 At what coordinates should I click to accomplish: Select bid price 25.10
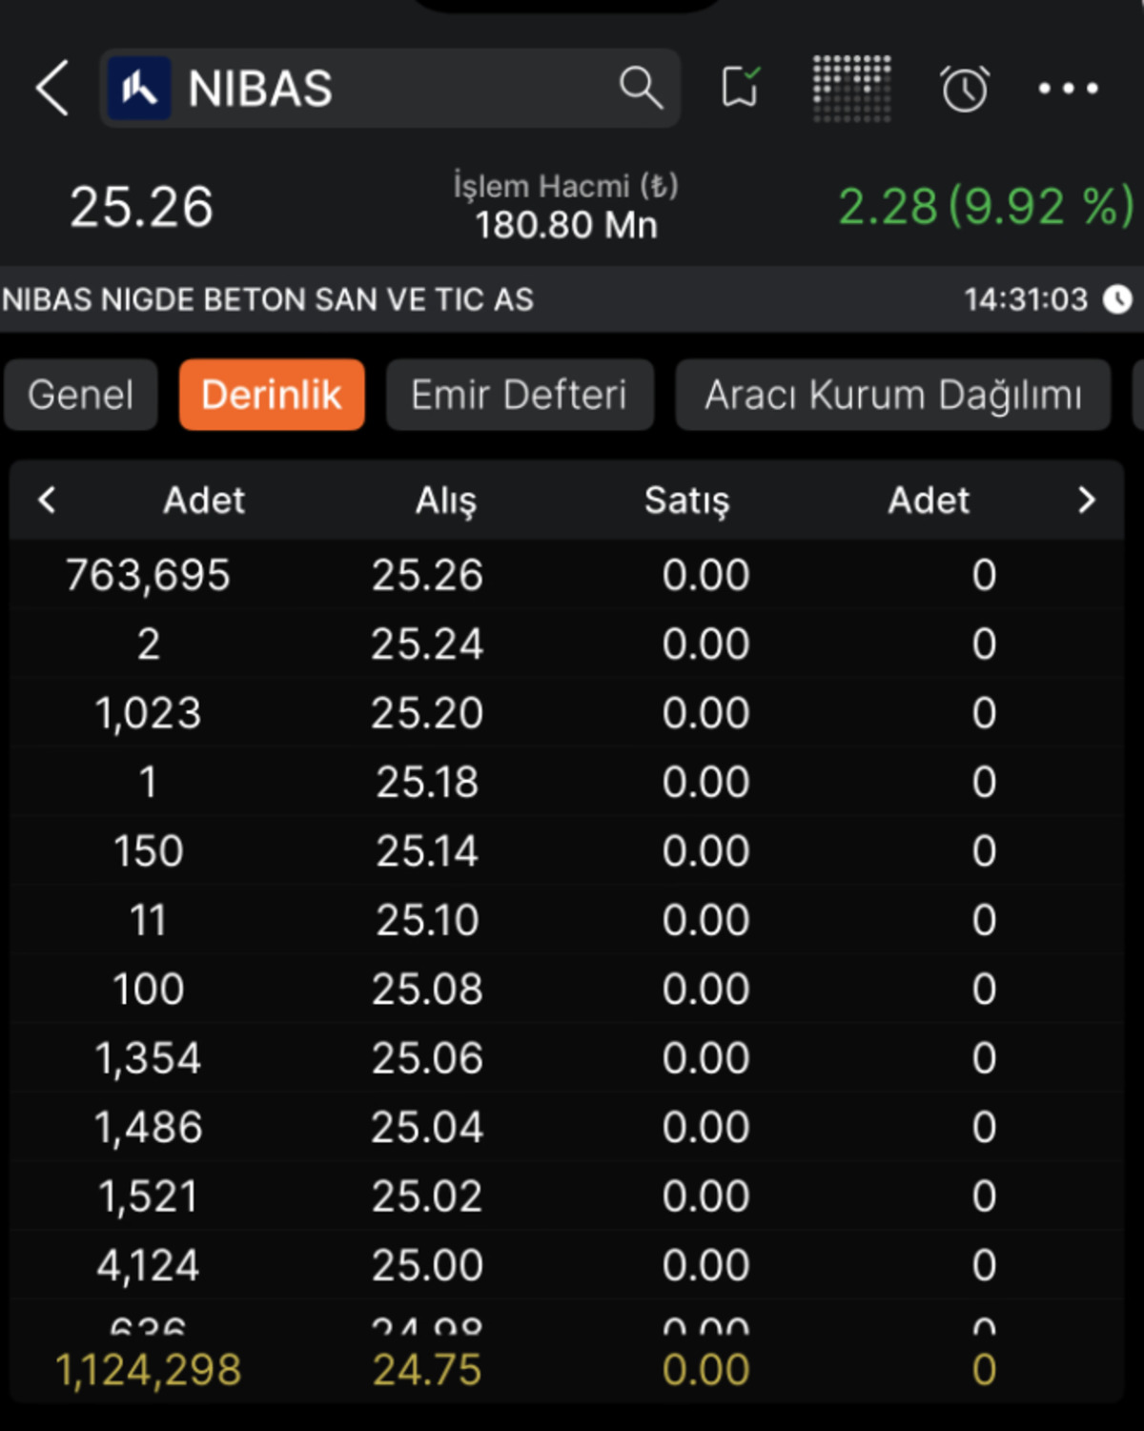tap(427, 920)
